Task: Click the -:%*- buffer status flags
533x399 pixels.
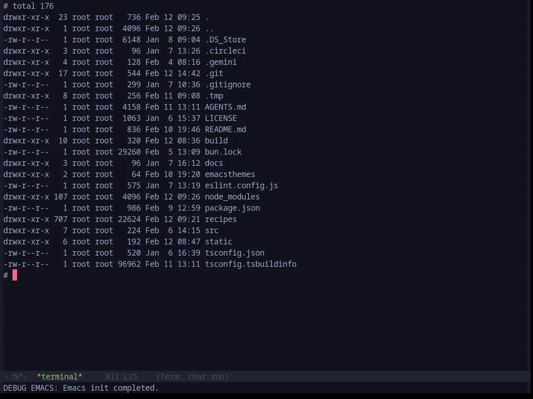Action: tap(16, 377)
